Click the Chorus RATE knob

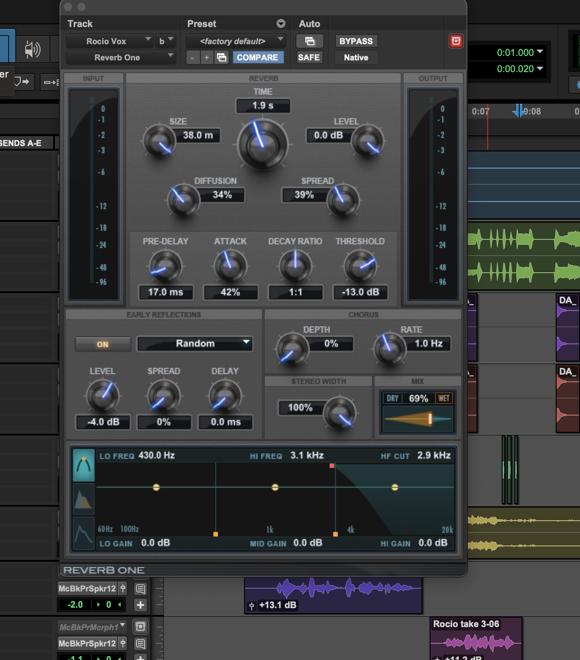[390, 349]
